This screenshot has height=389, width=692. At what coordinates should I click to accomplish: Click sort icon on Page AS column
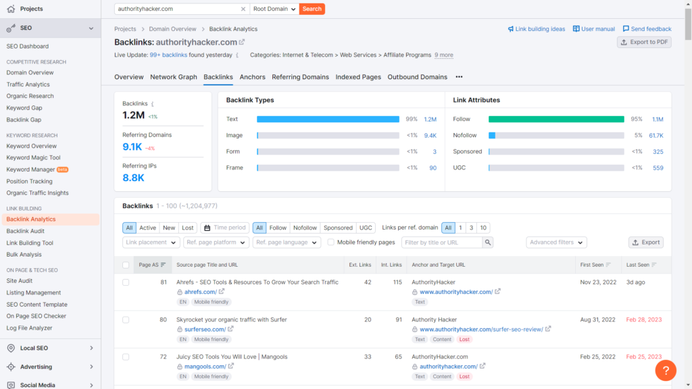(x=164, y=265)
